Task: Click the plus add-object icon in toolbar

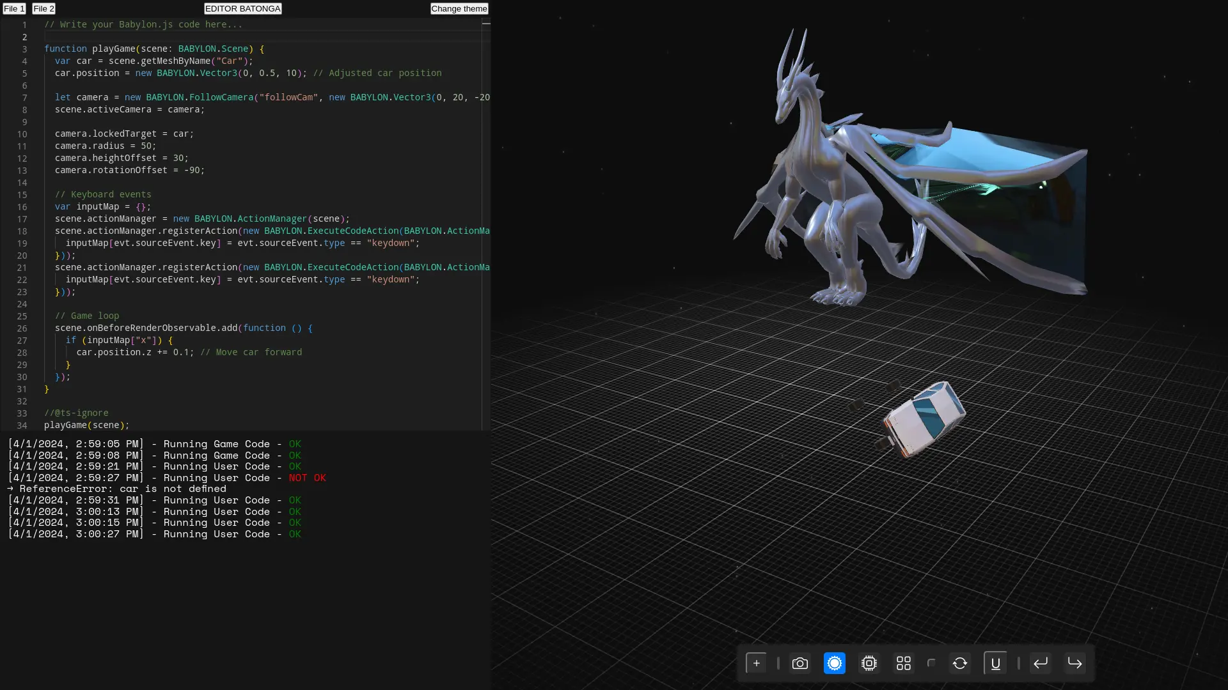Action: 756,663
